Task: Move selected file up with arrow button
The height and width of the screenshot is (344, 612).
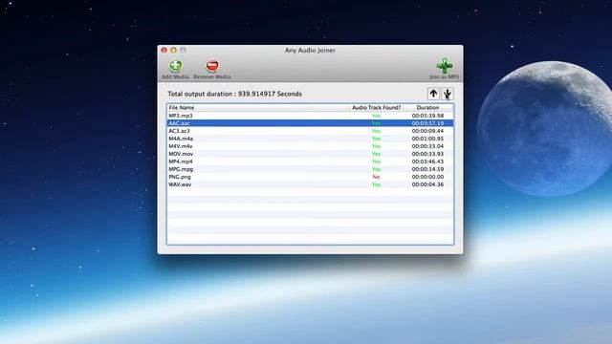Action: point(433,94)
